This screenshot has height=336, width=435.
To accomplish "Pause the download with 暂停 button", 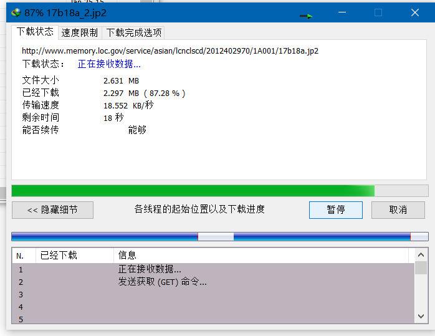I will pos(336,209).
